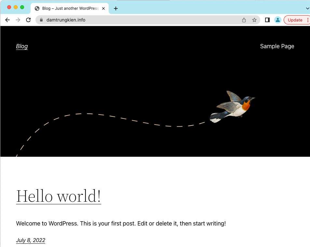Expand the tab search chevron
The image size is (310, 247).
(307, 8)
